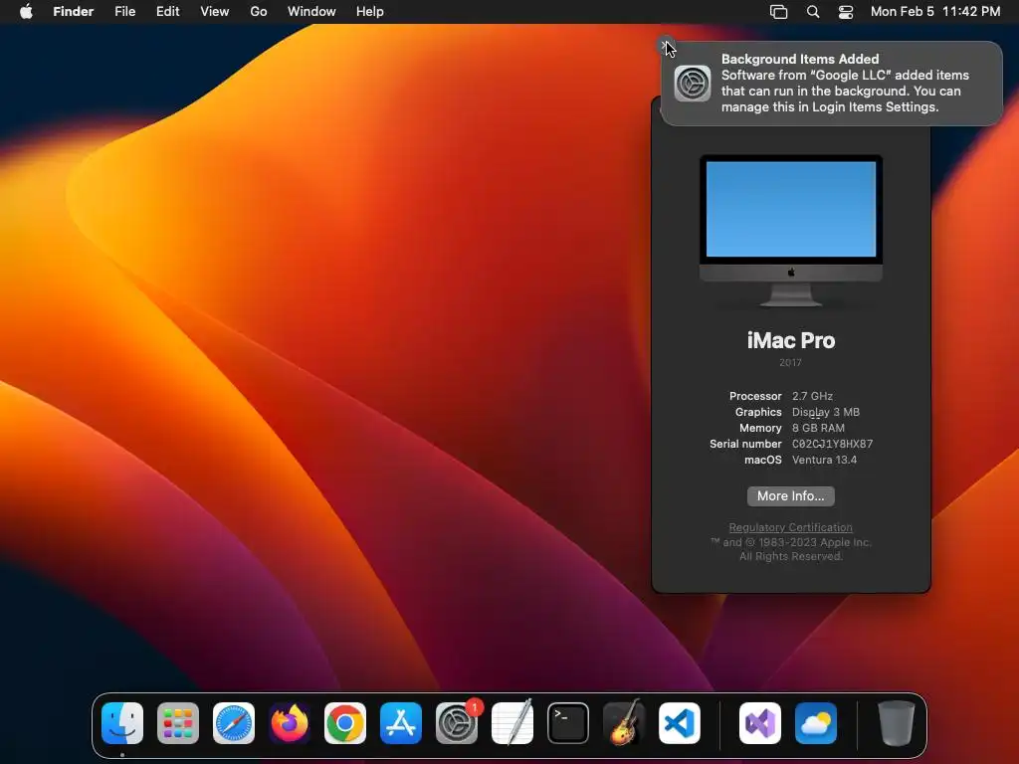Click the iMac Pro image
Screen dimensions: 1019x764
coord(791,230)
